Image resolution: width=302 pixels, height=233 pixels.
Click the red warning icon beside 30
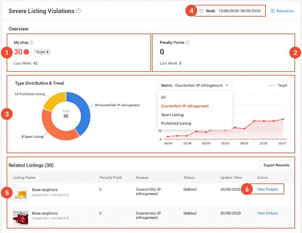coord(27,52)
